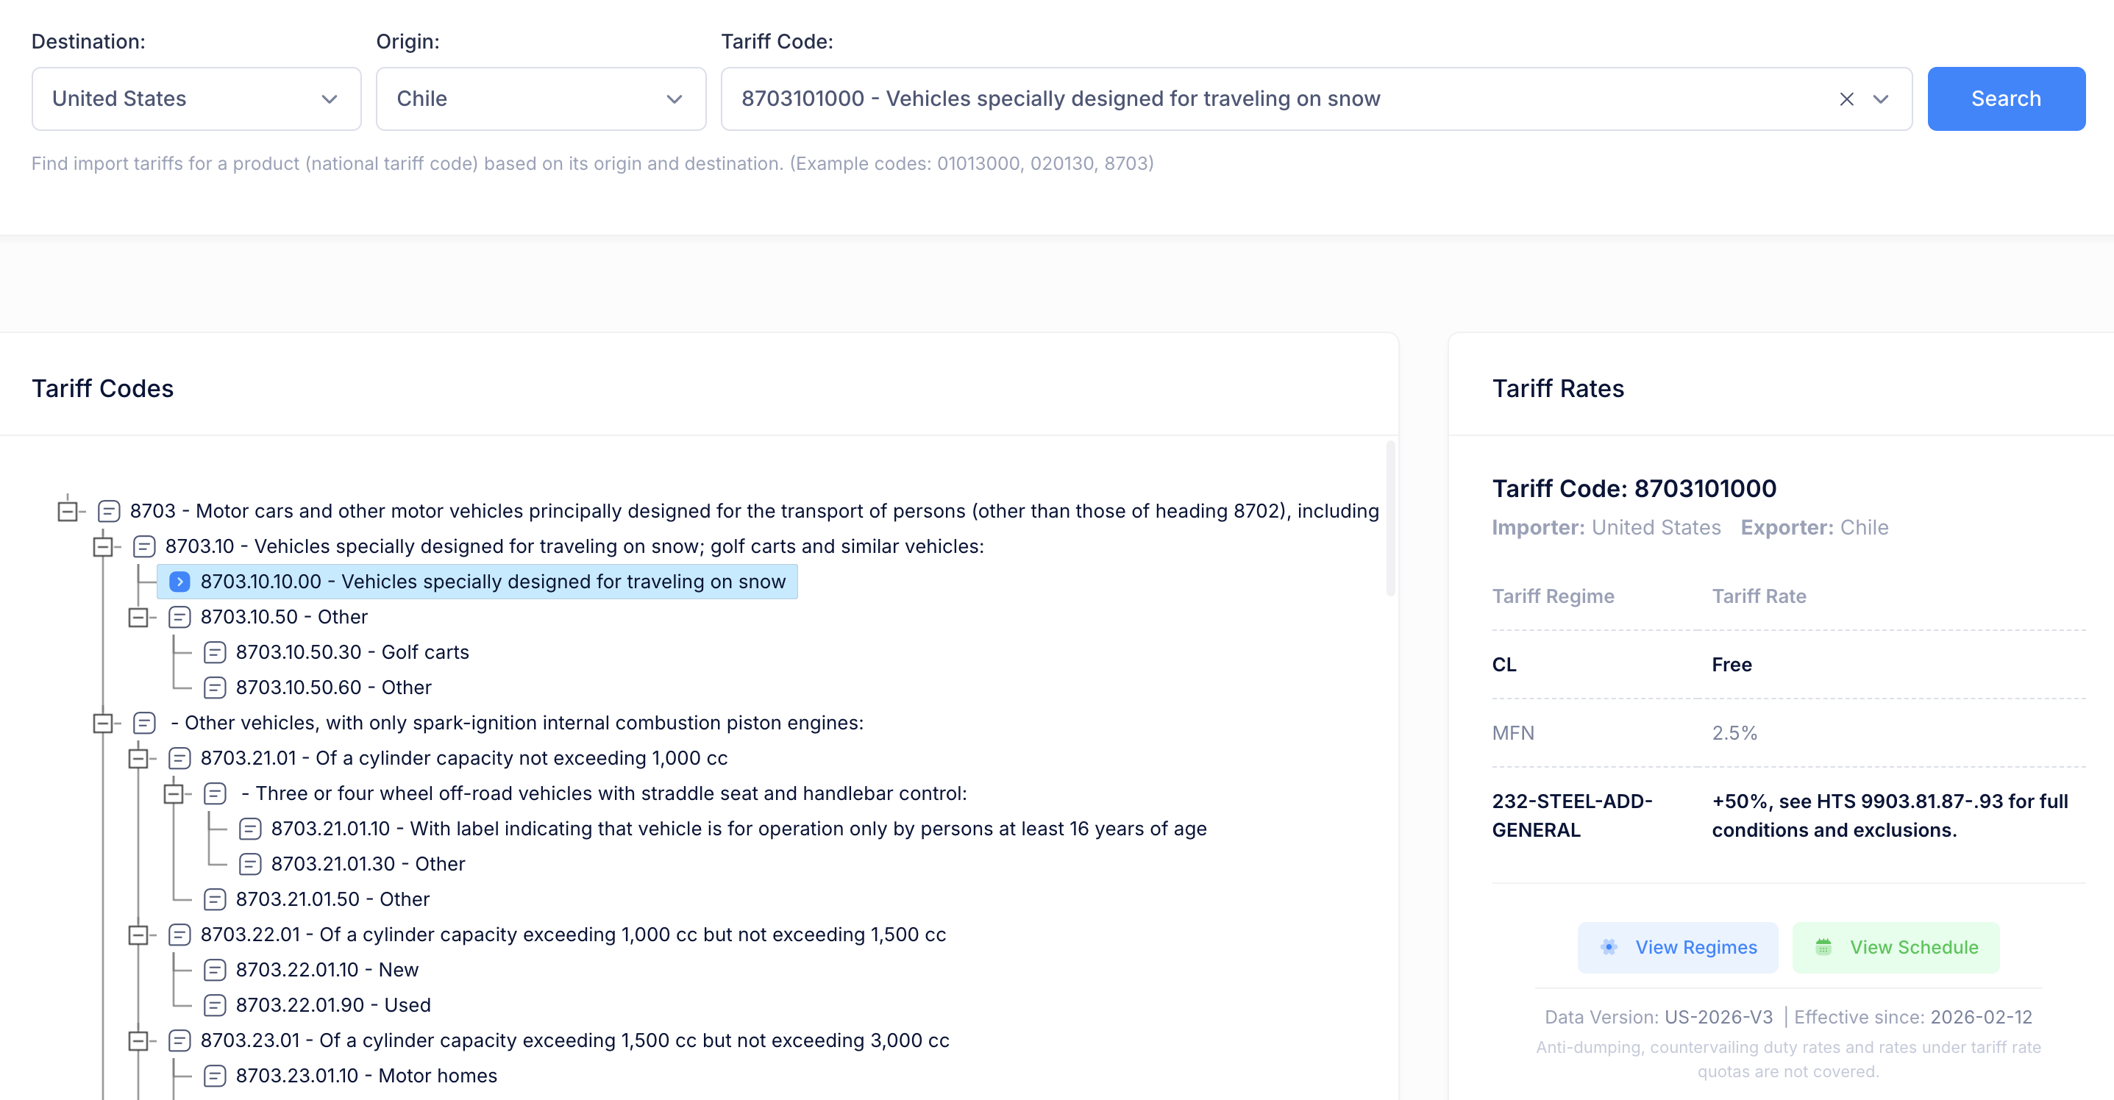Viewport: 2114px width, 1100px height.
Task: Collapse the 8703 root tree node
Action: pyautogui.click(x=68, y=511)
